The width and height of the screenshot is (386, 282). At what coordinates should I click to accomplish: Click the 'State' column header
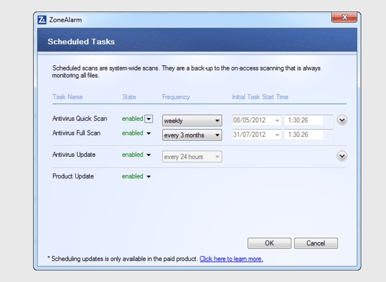click(129, 97)
